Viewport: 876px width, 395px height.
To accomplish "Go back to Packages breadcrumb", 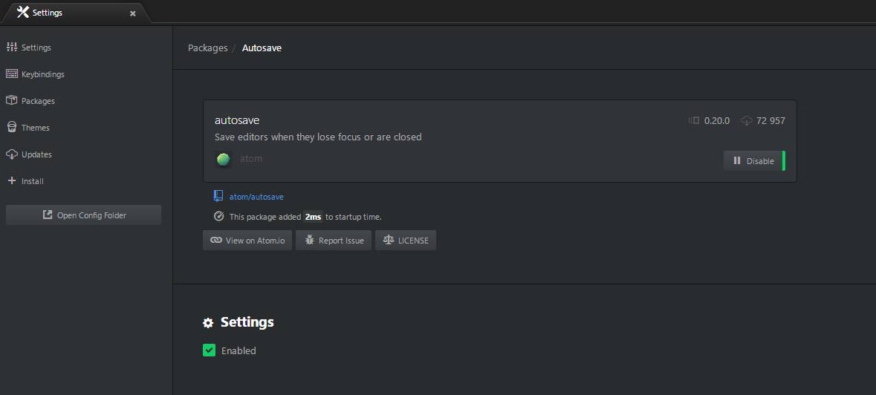I will point(208,48).
